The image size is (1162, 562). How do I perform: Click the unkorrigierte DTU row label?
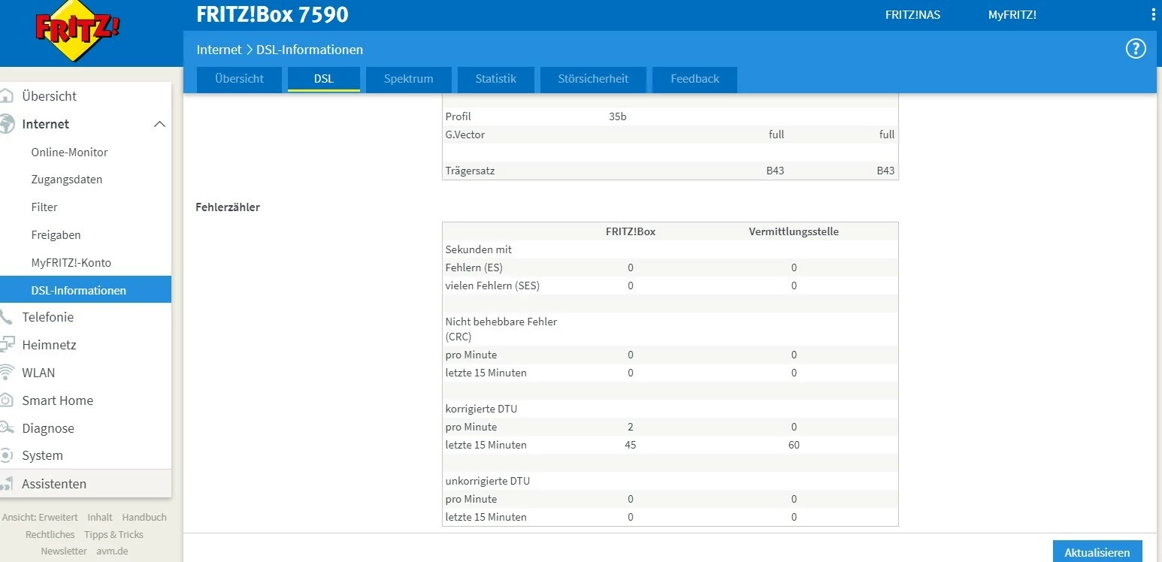click(x=488, y=481)
